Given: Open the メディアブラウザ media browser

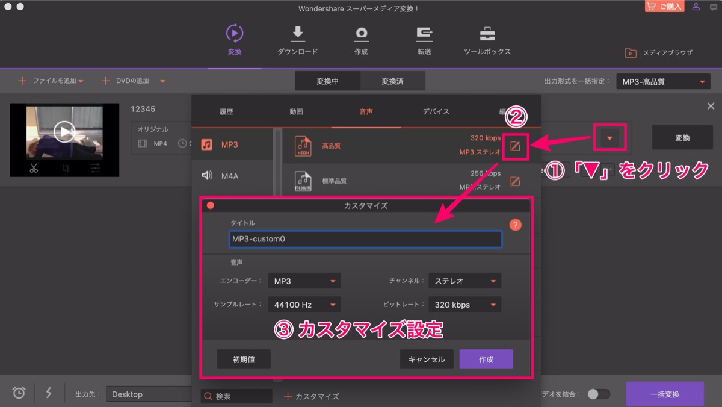Looking at the screenshot, I should 659,52.
